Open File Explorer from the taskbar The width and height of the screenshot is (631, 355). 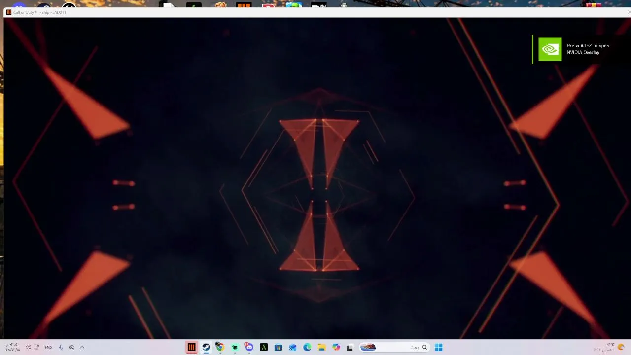coord(321,347)
